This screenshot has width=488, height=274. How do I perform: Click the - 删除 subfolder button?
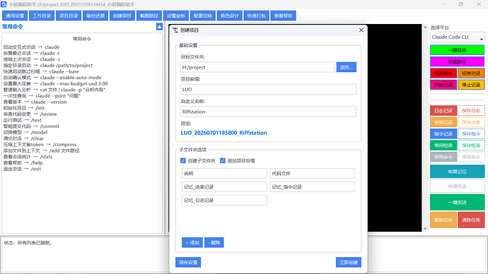(x=214, y=243)
